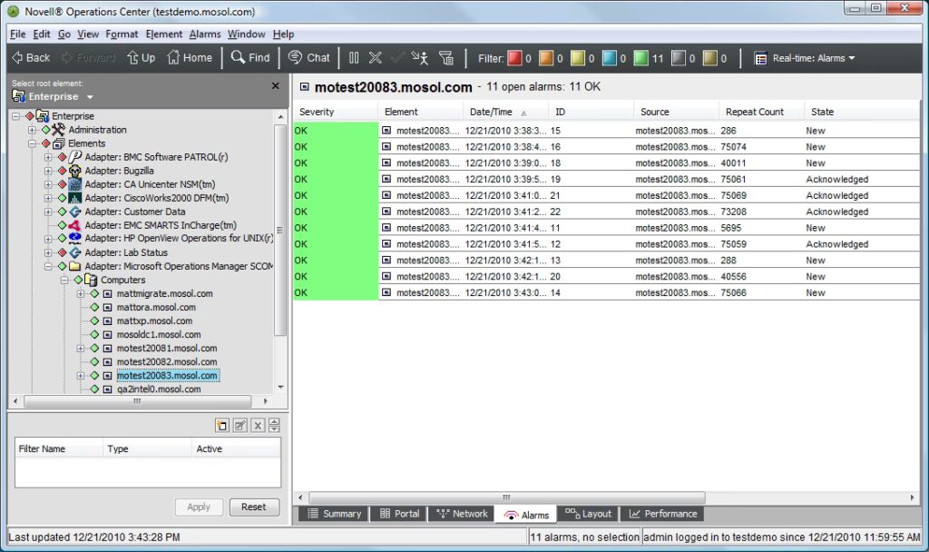This screenshot has width=929, height=552.
Task: Click the Back button in toolbar
Action: point(30,57)
